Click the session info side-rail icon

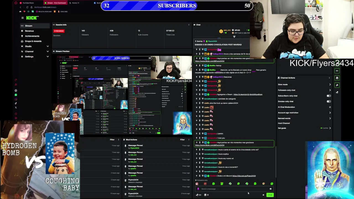pyautogui.click(x=337, y=71)
